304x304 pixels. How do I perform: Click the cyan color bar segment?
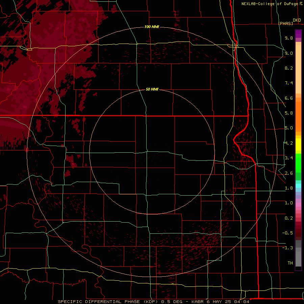click(x=298, y=186)
